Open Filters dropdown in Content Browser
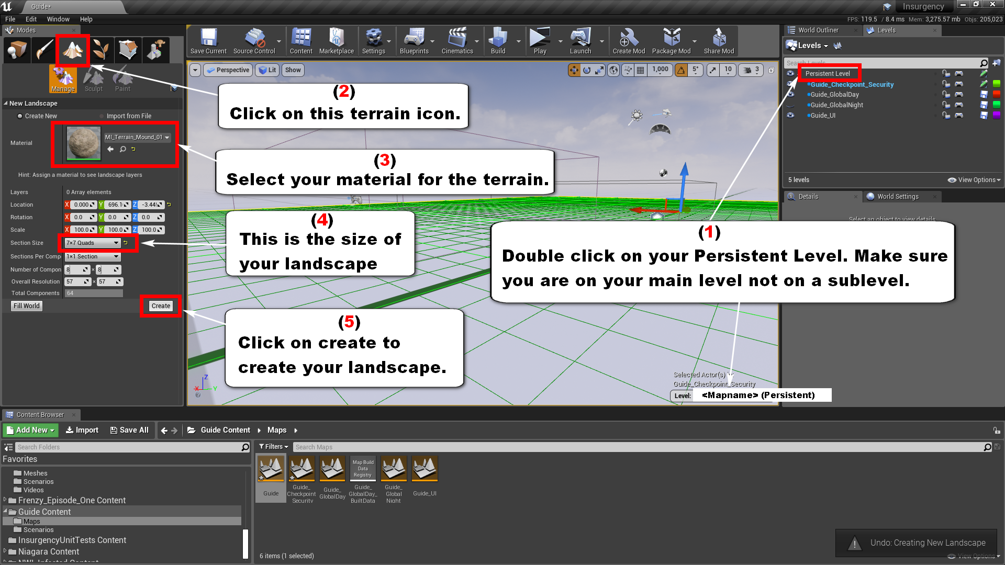The image size is (1005, 565). pyautogui.click(x=274, y=447)
